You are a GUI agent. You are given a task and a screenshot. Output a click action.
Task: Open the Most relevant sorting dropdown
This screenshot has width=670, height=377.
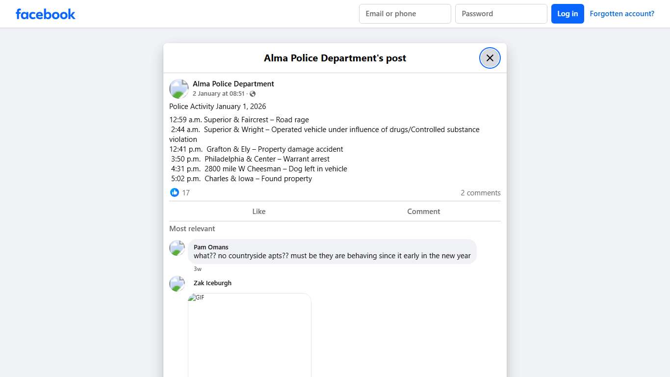(192, 229)
